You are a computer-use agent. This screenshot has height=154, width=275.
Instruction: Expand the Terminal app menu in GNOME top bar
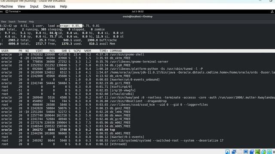[13, 12]
